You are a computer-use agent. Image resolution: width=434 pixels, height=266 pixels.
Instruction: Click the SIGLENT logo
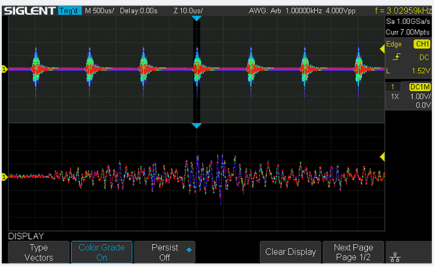tap(29, 11)
